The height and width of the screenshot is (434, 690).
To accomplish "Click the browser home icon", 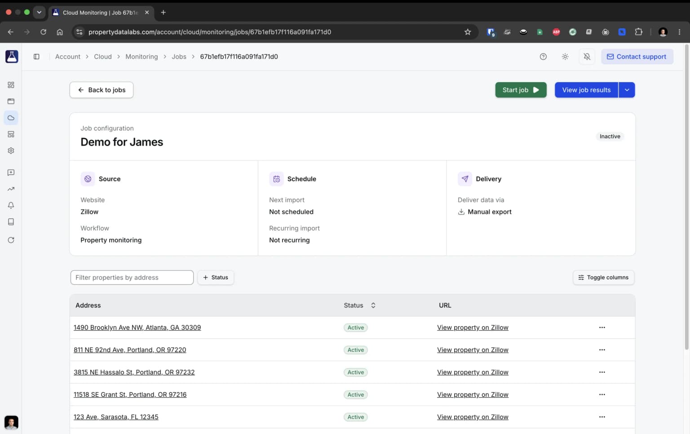I will (60, 32).
